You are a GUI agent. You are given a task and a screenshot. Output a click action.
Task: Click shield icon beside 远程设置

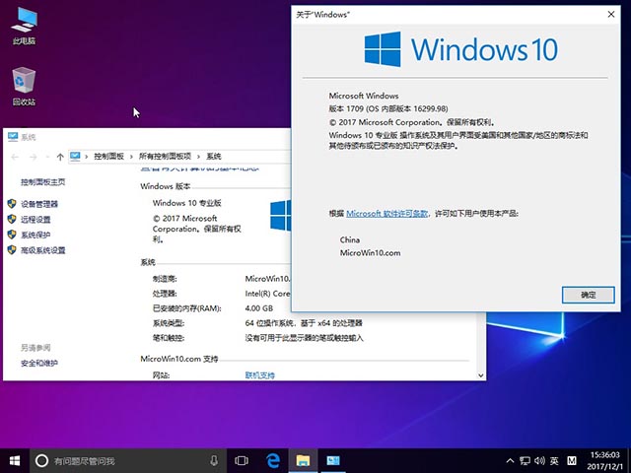(x=12, y=219)
